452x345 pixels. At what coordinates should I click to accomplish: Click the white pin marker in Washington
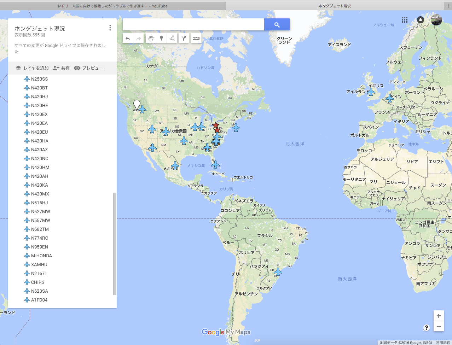(137, 105)
